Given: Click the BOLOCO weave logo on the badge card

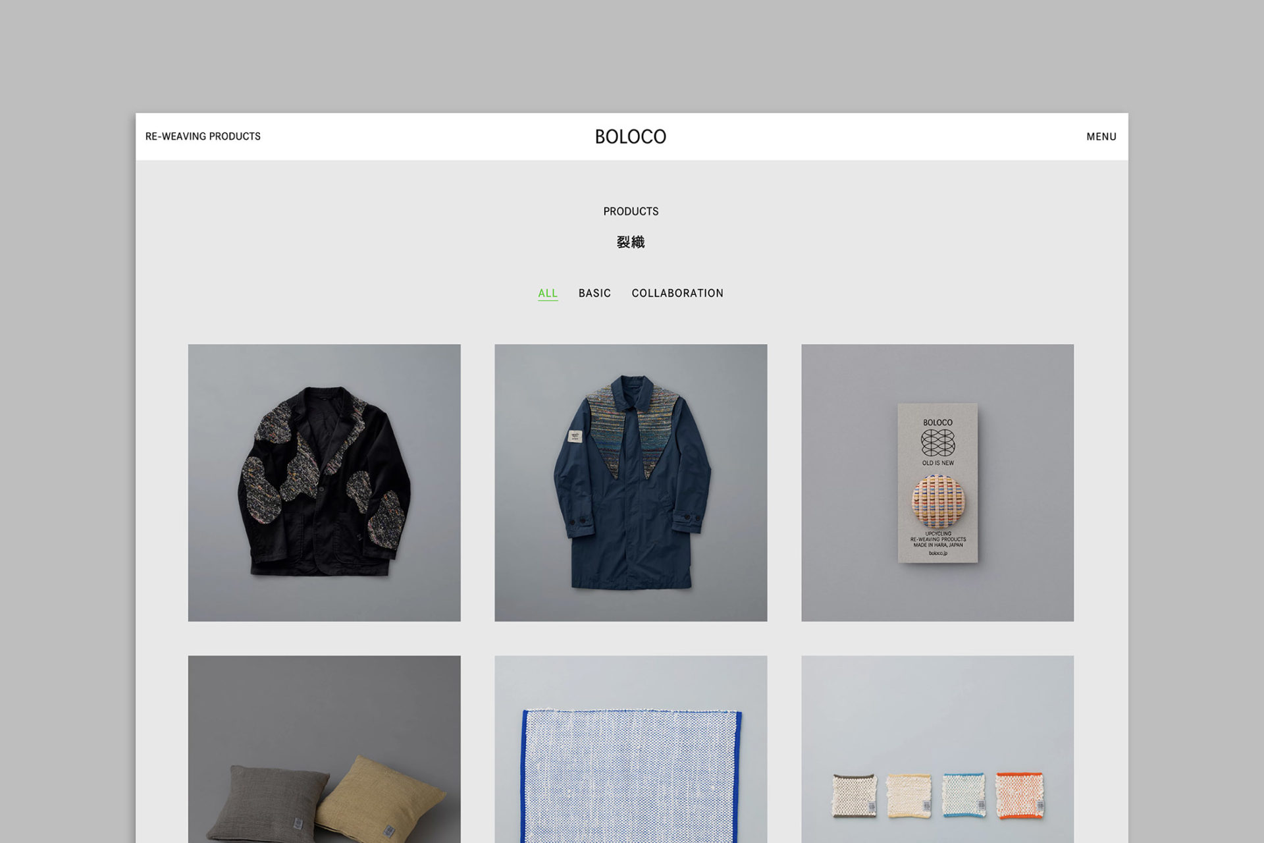Looking at the screenshot, I should [938, 443].
